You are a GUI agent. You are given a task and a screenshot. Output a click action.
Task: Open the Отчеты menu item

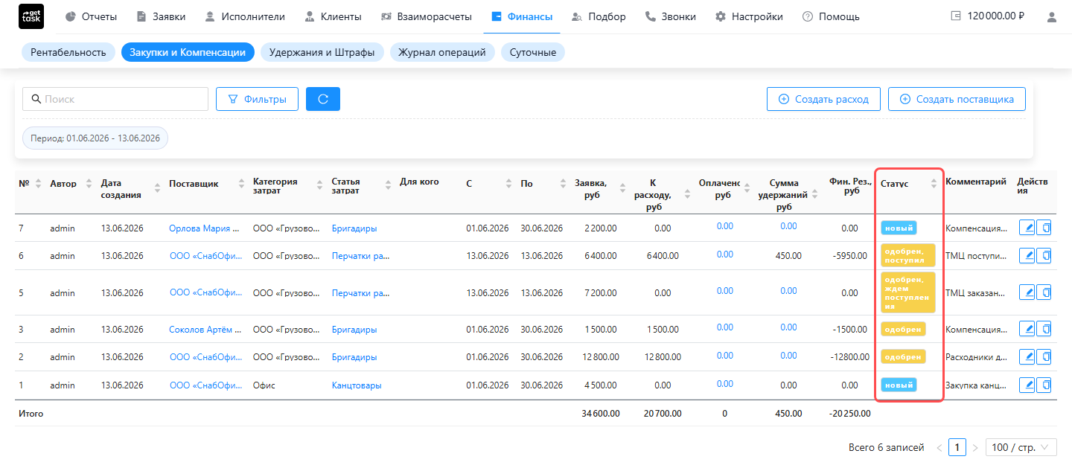(92, 16)
